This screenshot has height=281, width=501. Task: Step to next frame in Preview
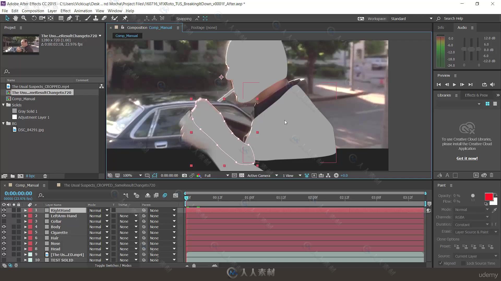coord(462,85)
